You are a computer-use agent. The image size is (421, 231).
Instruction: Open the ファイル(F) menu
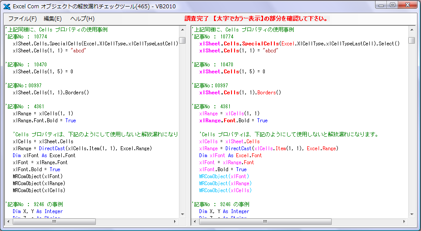22,19
